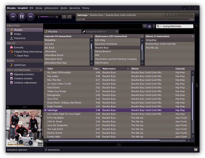Mute sound via the left speaker icon
Screen dimensions: 205x158
tap(38, 17)
